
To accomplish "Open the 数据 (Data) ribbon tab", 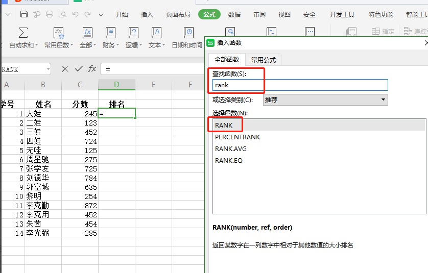I will (234, 15).
